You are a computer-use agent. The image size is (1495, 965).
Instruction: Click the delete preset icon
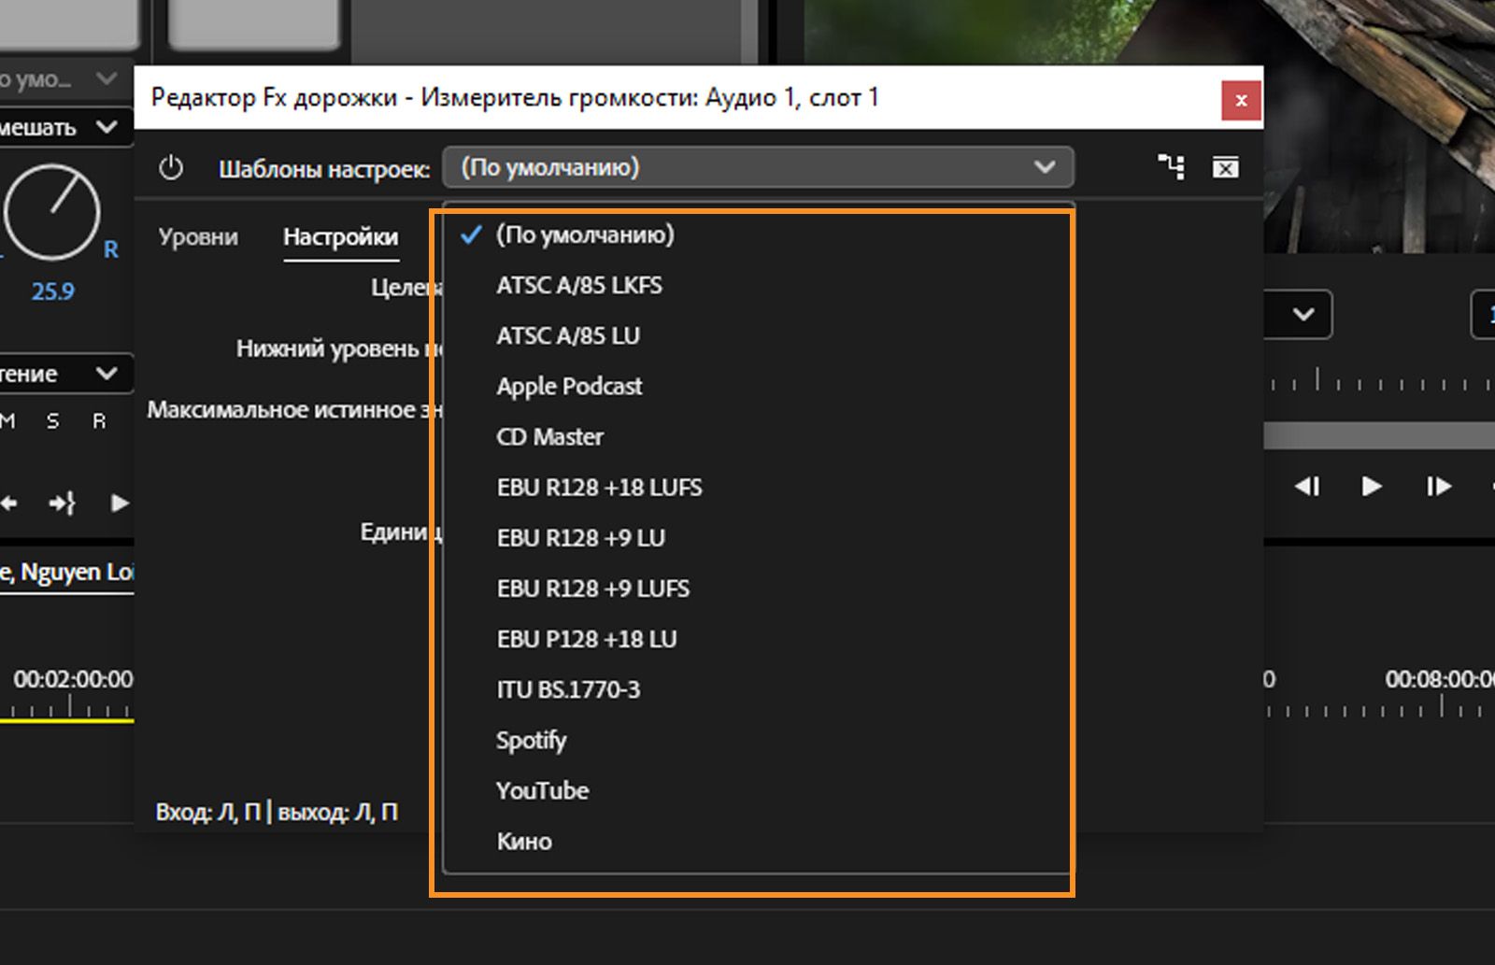(1225, 167)
